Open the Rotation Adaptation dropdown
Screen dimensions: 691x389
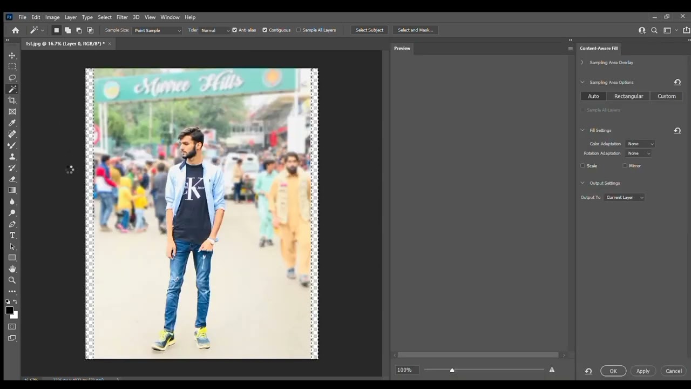tap(638, 153)
